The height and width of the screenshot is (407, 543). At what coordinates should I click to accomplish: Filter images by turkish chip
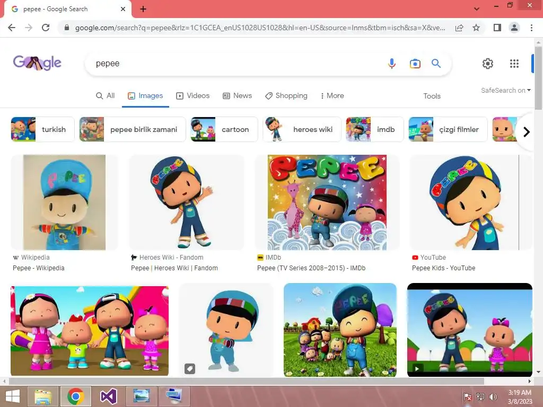coord(42,129)
